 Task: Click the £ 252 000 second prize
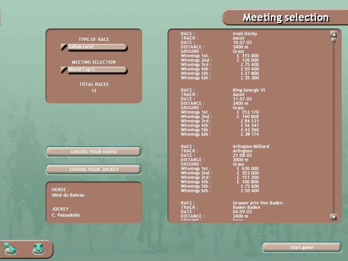click(248, 173)
